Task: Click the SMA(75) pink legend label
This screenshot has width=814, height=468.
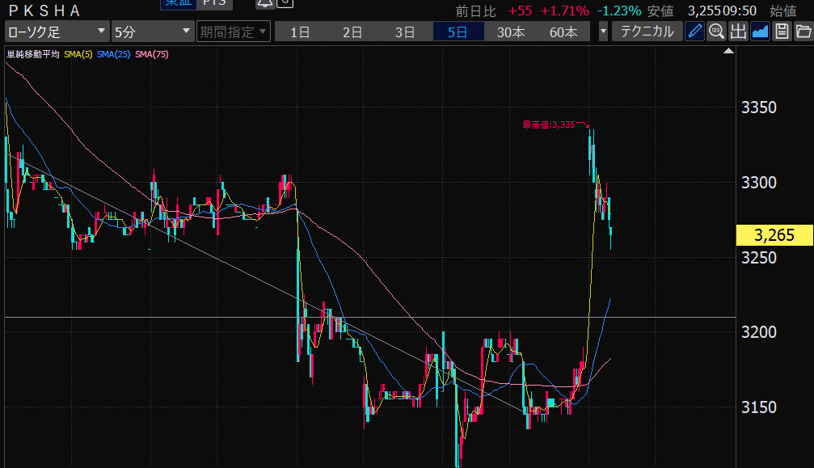Action: [x=151, y=54]
